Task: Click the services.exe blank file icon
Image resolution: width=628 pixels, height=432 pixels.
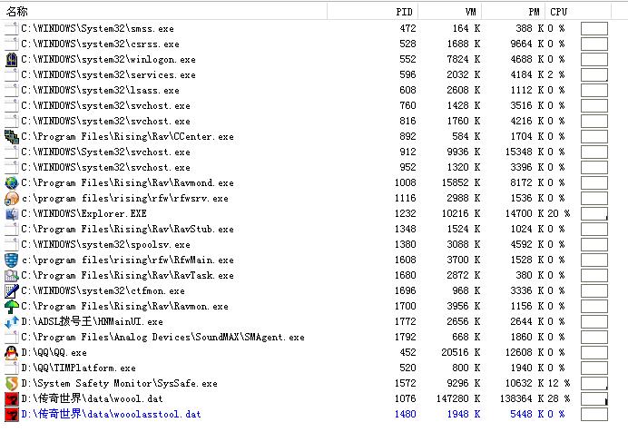Action: coord(12,74)
